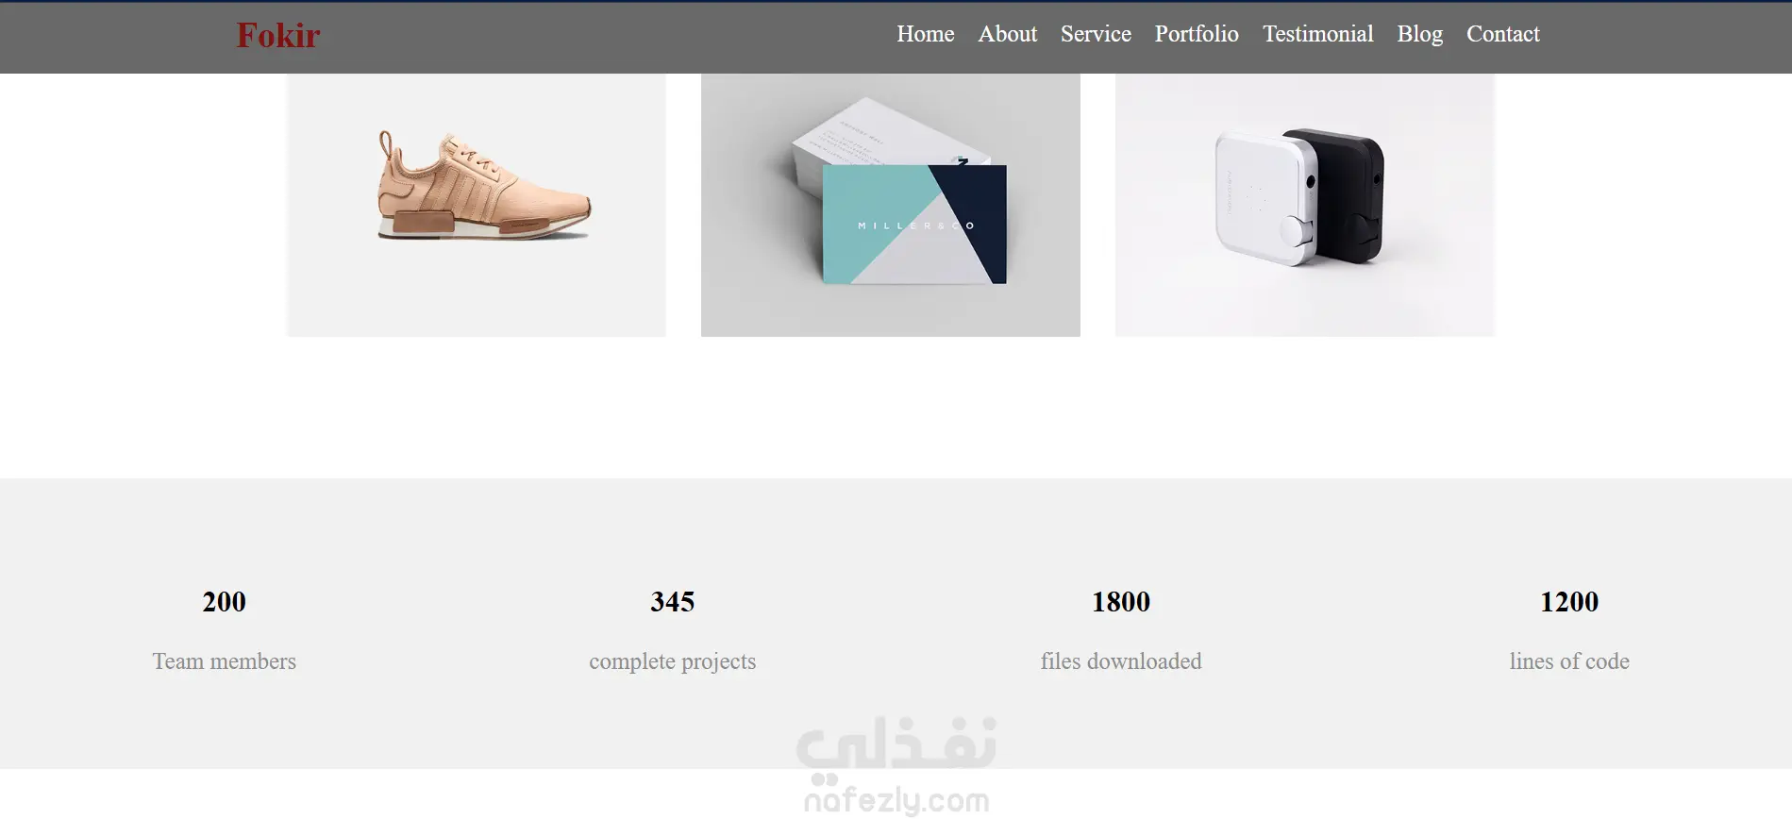Click the nafezly.com watermark logo
The height and width of the screenshot is (819, 1792).
pos(896,765)
